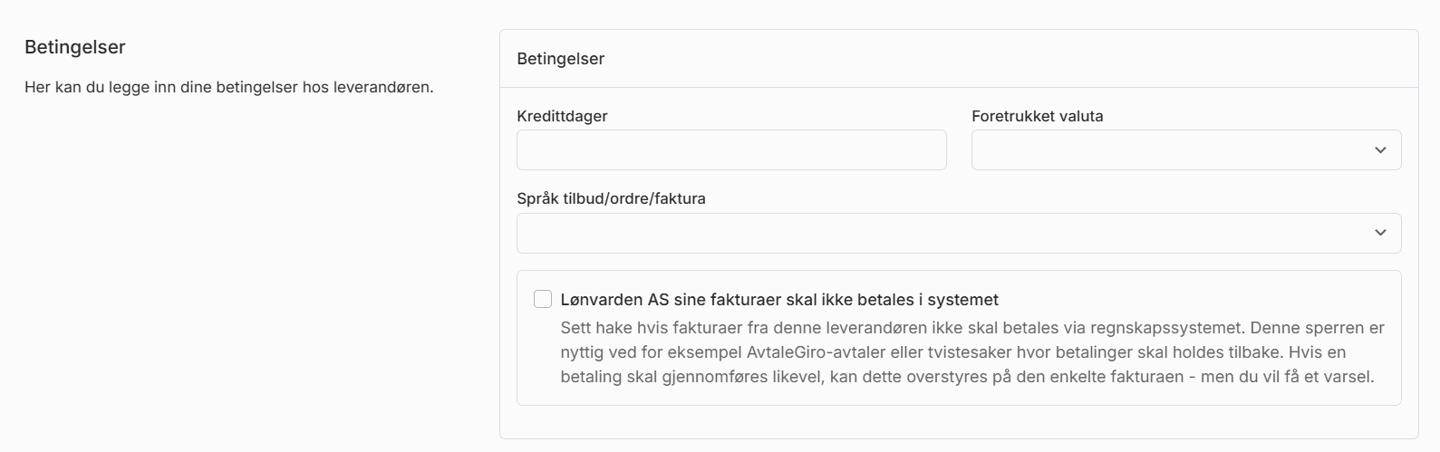Click the Betingelser card header title
Screen dimensions: 1440x452
[560, 59]
